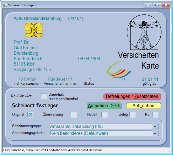Click the title Prof. Dr.
The height and width of the screenshot is (155, 173).
pos(21,42)
